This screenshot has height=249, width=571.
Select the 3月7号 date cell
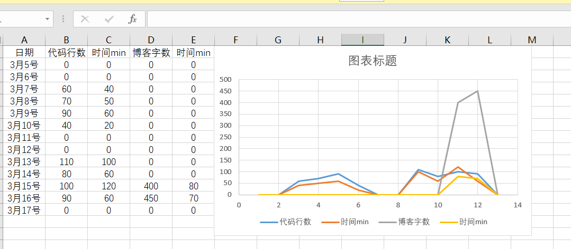coord(24,89)
